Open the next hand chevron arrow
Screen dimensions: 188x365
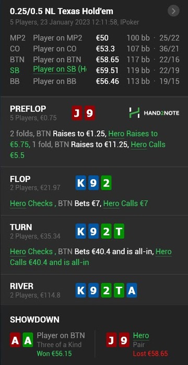pos(173,11)
